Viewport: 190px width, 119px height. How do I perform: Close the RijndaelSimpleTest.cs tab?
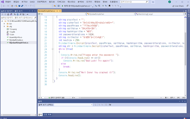60,11
